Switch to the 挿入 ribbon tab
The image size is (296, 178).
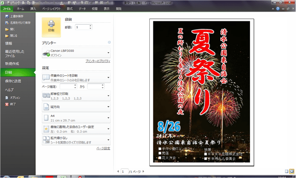coord(33,9)
